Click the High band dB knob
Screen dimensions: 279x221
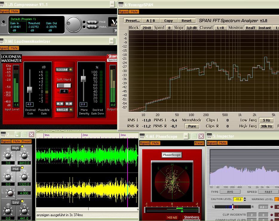pos(8,156)
